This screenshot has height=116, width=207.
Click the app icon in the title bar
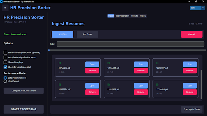click(x=2, y=2)
